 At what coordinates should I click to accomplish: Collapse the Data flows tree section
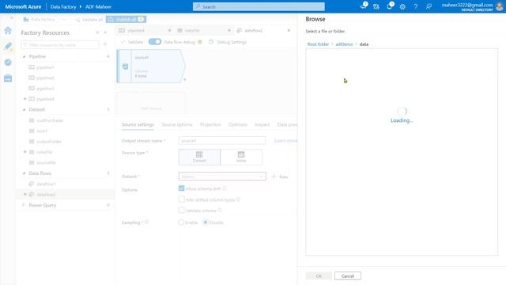25,173
